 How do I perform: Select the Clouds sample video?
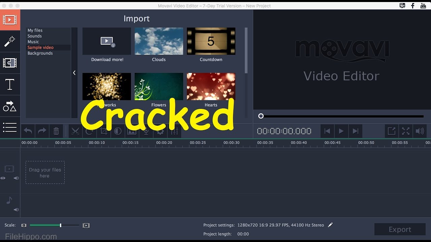(x=159, y=41)
